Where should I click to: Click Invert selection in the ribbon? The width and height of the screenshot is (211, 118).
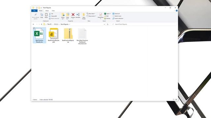[118, 18]
